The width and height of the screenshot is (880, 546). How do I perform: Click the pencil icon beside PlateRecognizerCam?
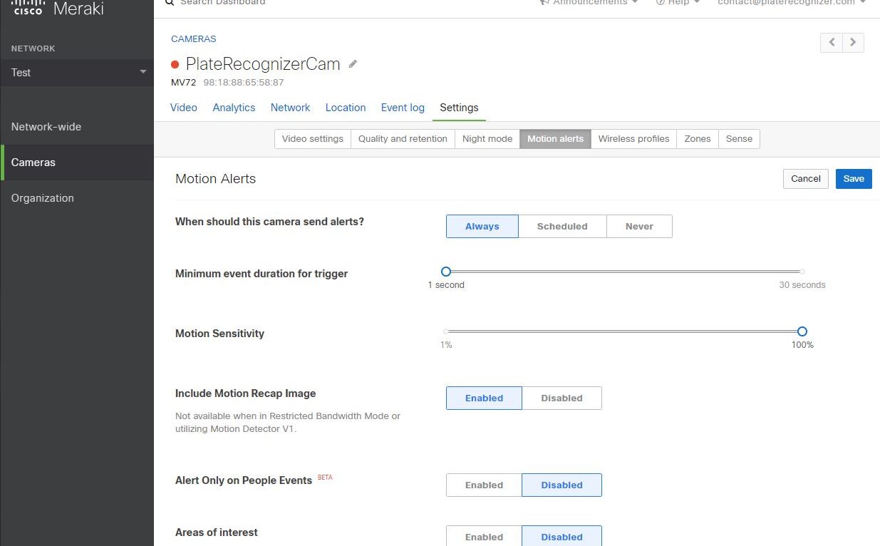(353, 64)
